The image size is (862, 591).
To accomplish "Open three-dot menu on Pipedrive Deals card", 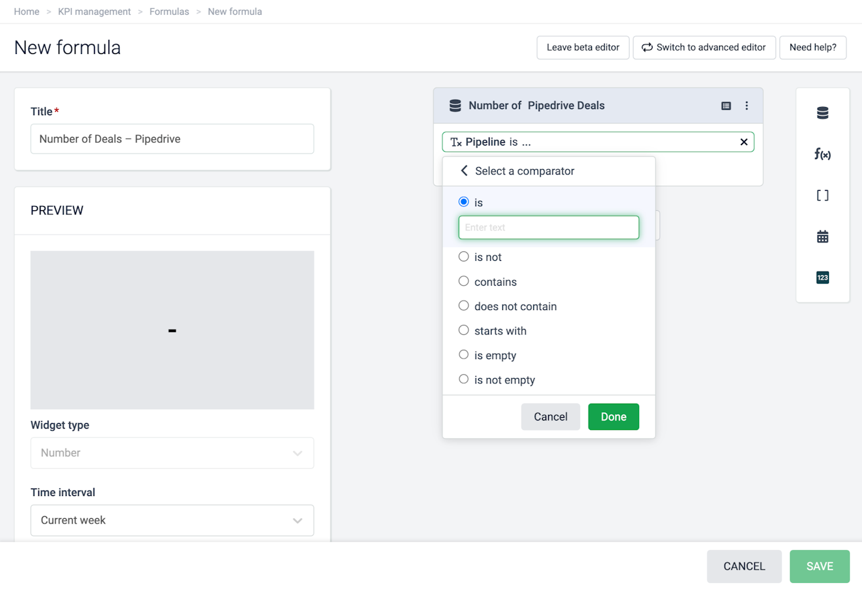I will click(x=746, y=106).
